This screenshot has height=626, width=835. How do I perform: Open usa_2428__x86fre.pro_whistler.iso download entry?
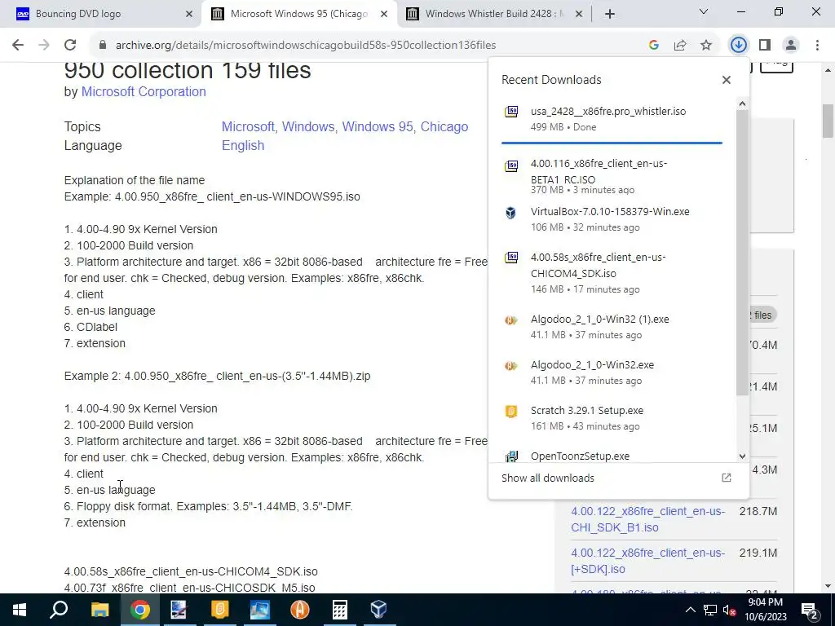[x=612, y=119]
